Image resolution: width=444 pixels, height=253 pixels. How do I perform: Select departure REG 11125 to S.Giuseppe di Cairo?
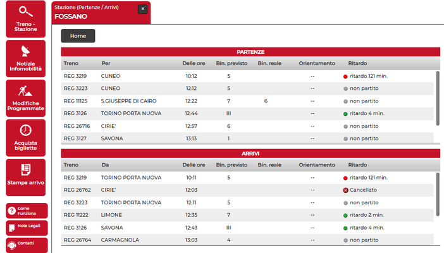(77, 101)
